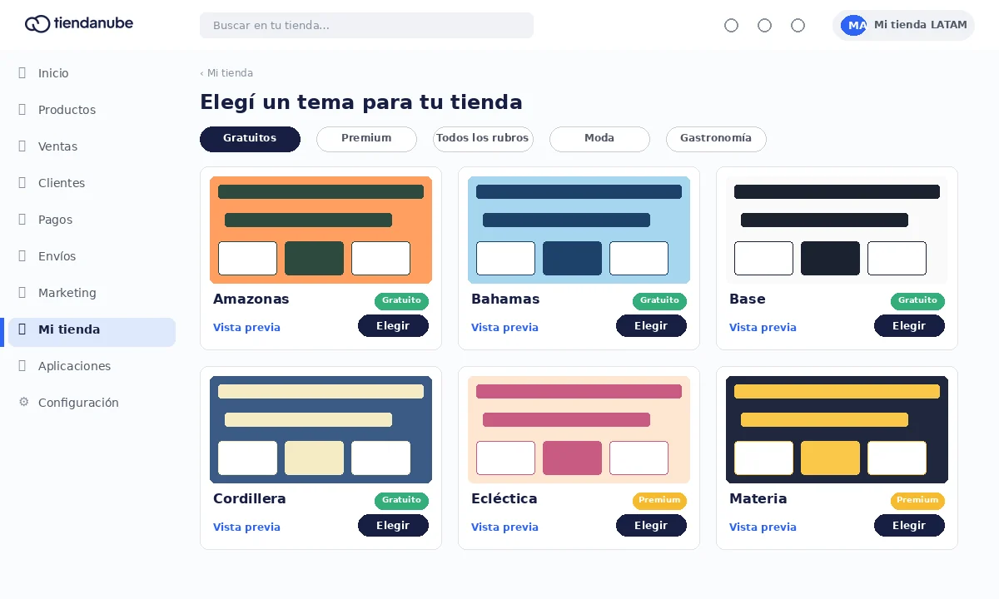Open Materia theme thumbnail
The image size is (999, 599).
(x=837, y=429)
